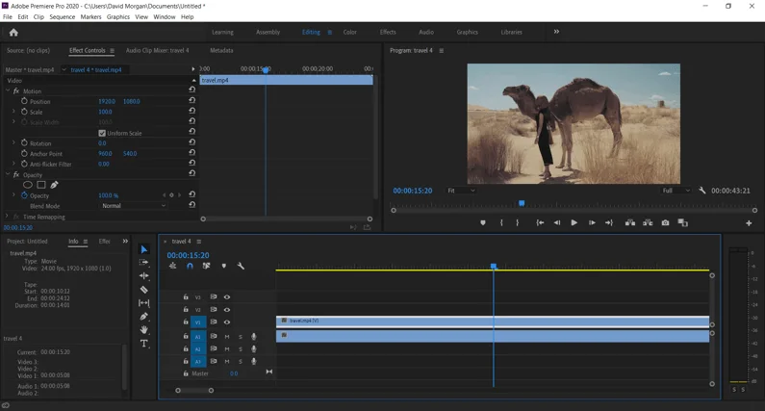The image size is (765, 411).
Task: Create ellipse mask under Opacity
Action: click(28, 185)
